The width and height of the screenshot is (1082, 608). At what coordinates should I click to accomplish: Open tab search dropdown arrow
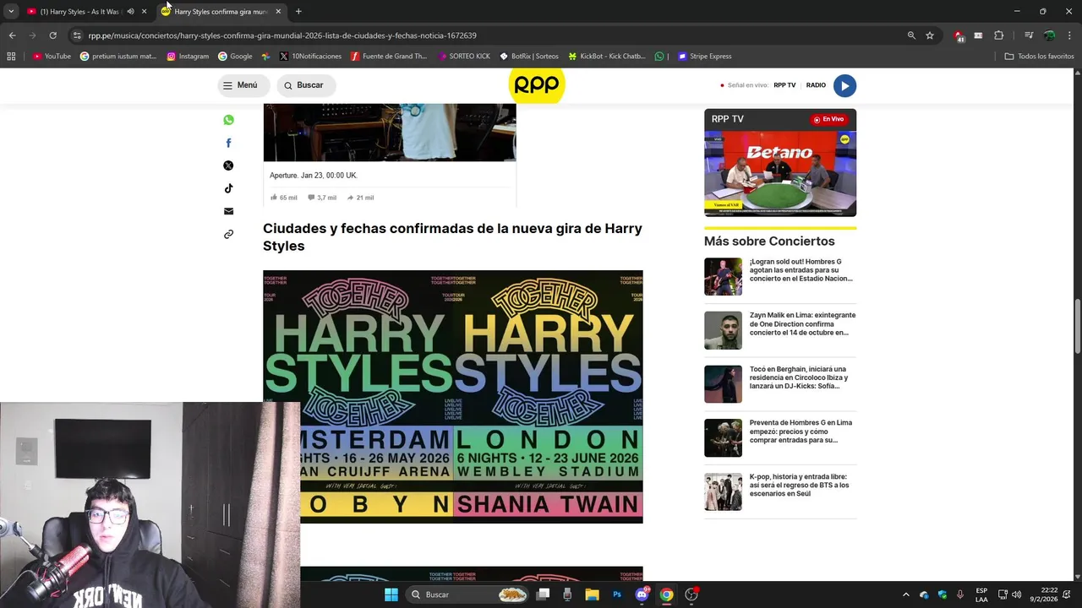click(10, 12)
